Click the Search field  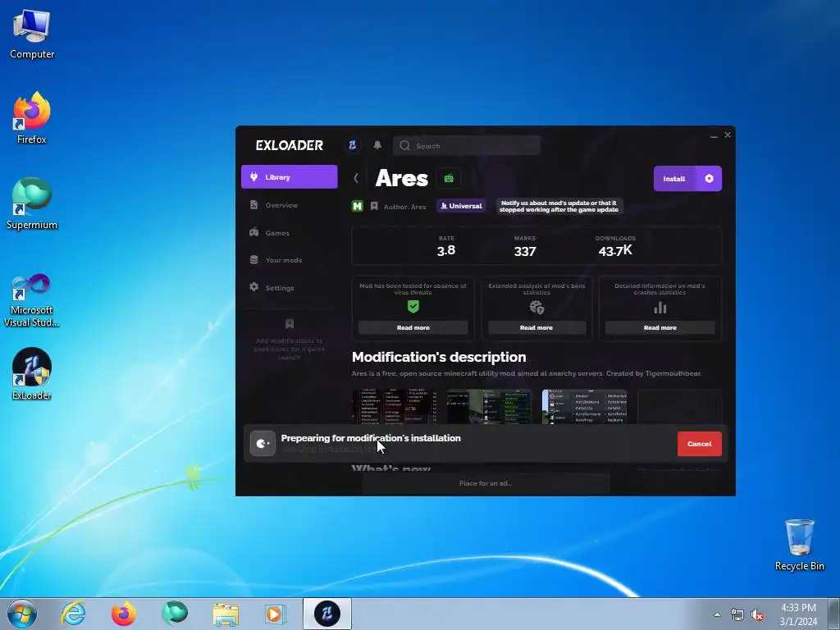(x=467, y=146)
